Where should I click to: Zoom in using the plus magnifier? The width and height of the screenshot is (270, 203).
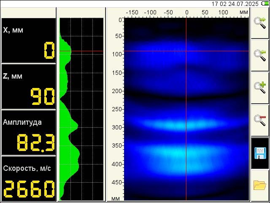(260, 88)
